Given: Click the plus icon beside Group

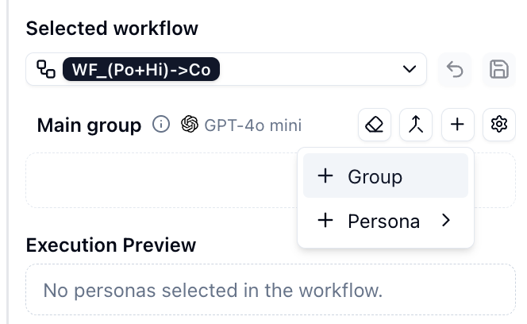Looking at the screenshot, I should tap(325, 176).
